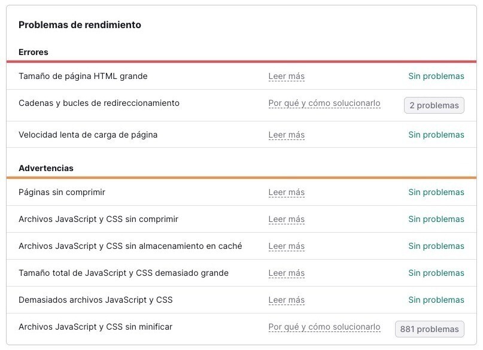Click the 'Archivos JavaScript y CSS sin minificar' label

pyautogui.click(x=95, y=327)
